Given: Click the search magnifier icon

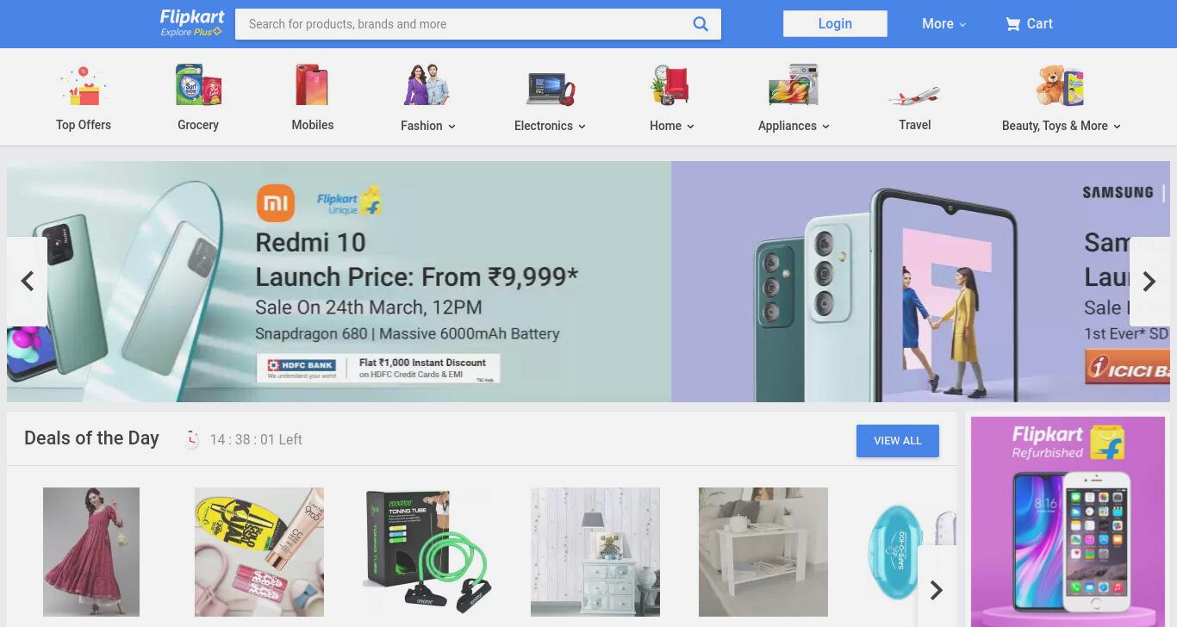Looking at the screenshot, I should pos(701,24).
